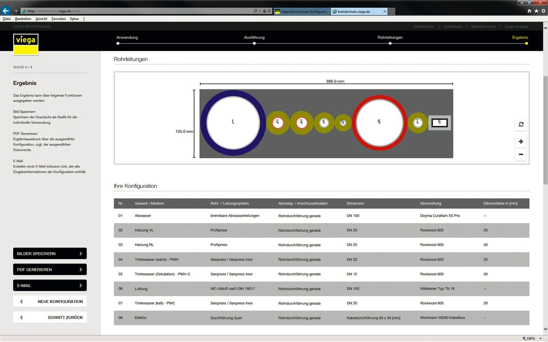Open the Impressum link

(453, 26)
